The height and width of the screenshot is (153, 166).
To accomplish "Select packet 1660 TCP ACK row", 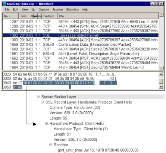I will click(x=81, y=49).
